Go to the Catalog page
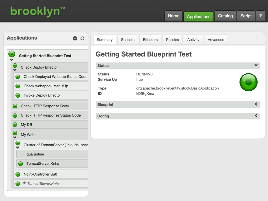 (x=225, y=16)
